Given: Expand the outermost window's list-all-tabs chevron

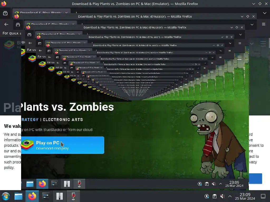Looking at the screenshot, I should click(x=265, y=13).
